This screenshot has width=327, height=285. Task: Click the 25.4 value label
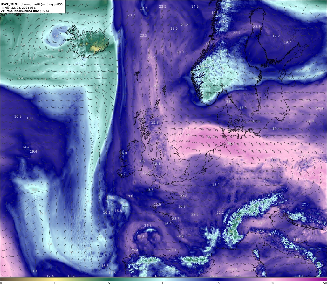click(134, 250)
